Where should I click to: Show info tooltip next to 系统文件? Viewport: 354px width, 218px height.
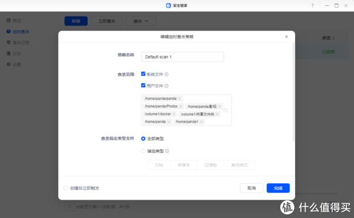pos(166,74)
